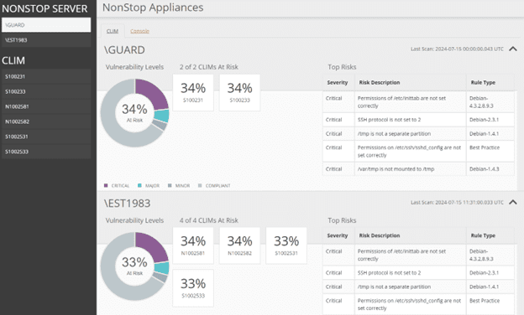Click the \EST1983 33% At Risk donut chart
The height and width of the screenshot is (315, 524).
pyautogui.click(x=134, y=266)
